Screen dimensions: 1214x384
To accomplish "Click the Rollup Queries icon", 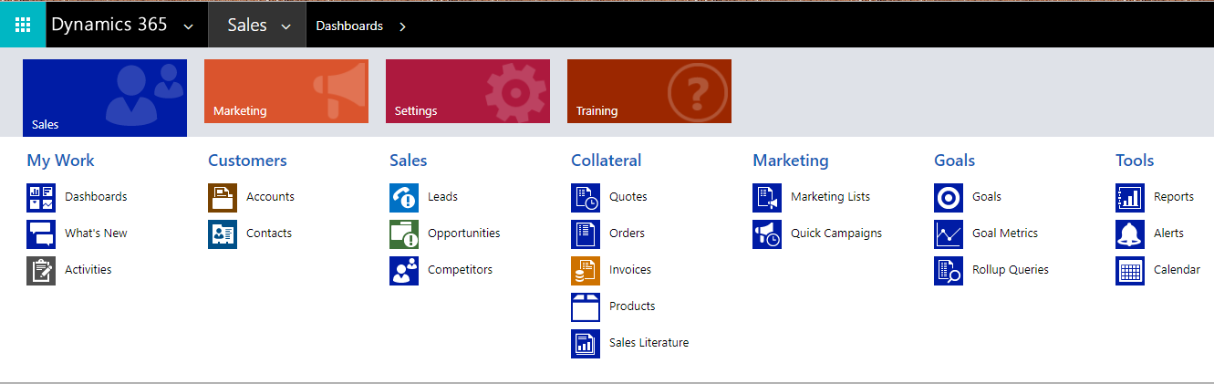I will click(949, 270).
